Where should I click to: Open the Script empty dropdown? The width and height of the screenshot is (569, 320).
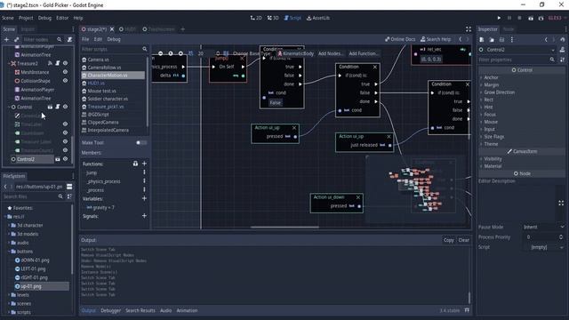point(543,247)
